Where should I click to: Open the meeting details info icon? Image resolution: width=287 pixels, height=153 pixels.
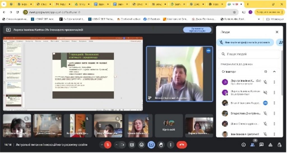[244, 145]
